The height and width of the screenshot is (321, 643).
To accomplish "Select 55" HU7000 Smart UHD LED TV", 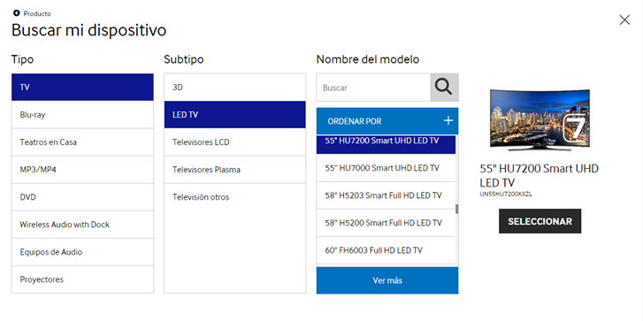I will pos(386,168).
